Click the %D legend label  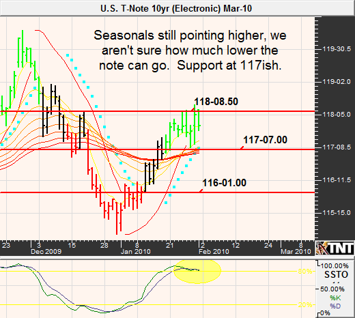(x=335, y=306)
